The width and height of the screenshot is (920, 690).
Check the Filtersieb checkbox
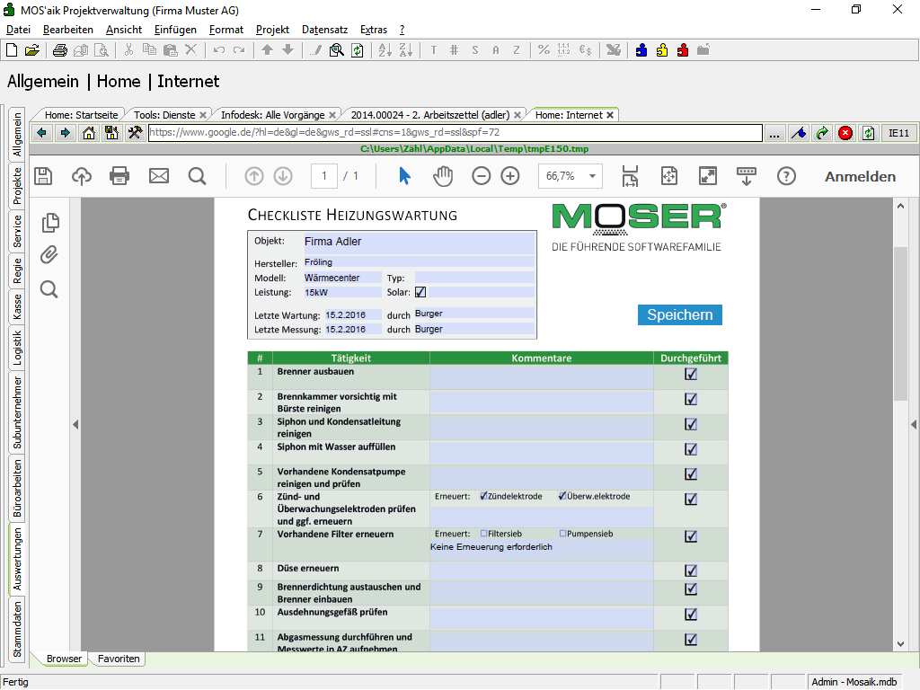(x=484, y=534)
